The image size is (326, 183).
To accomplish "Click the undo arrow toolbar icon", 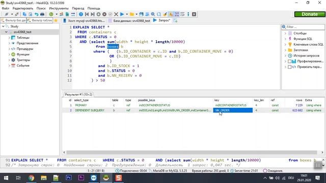I will (36, 14).
